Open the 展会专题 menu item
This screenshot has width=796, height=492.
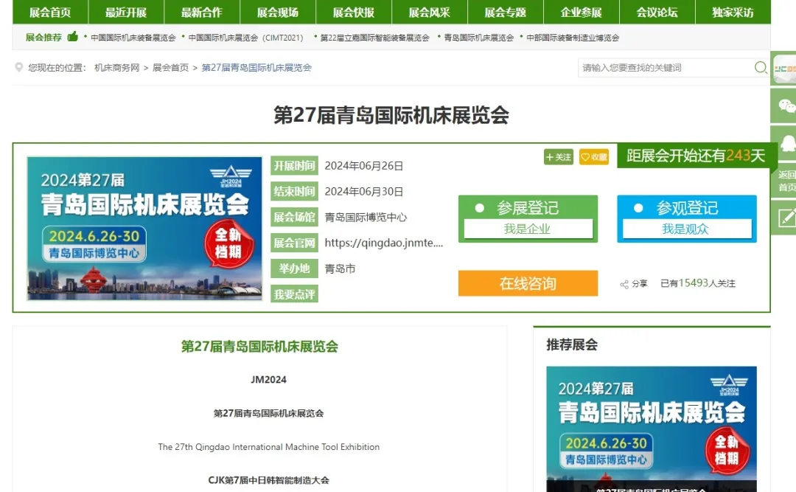[x=505, y=13]
